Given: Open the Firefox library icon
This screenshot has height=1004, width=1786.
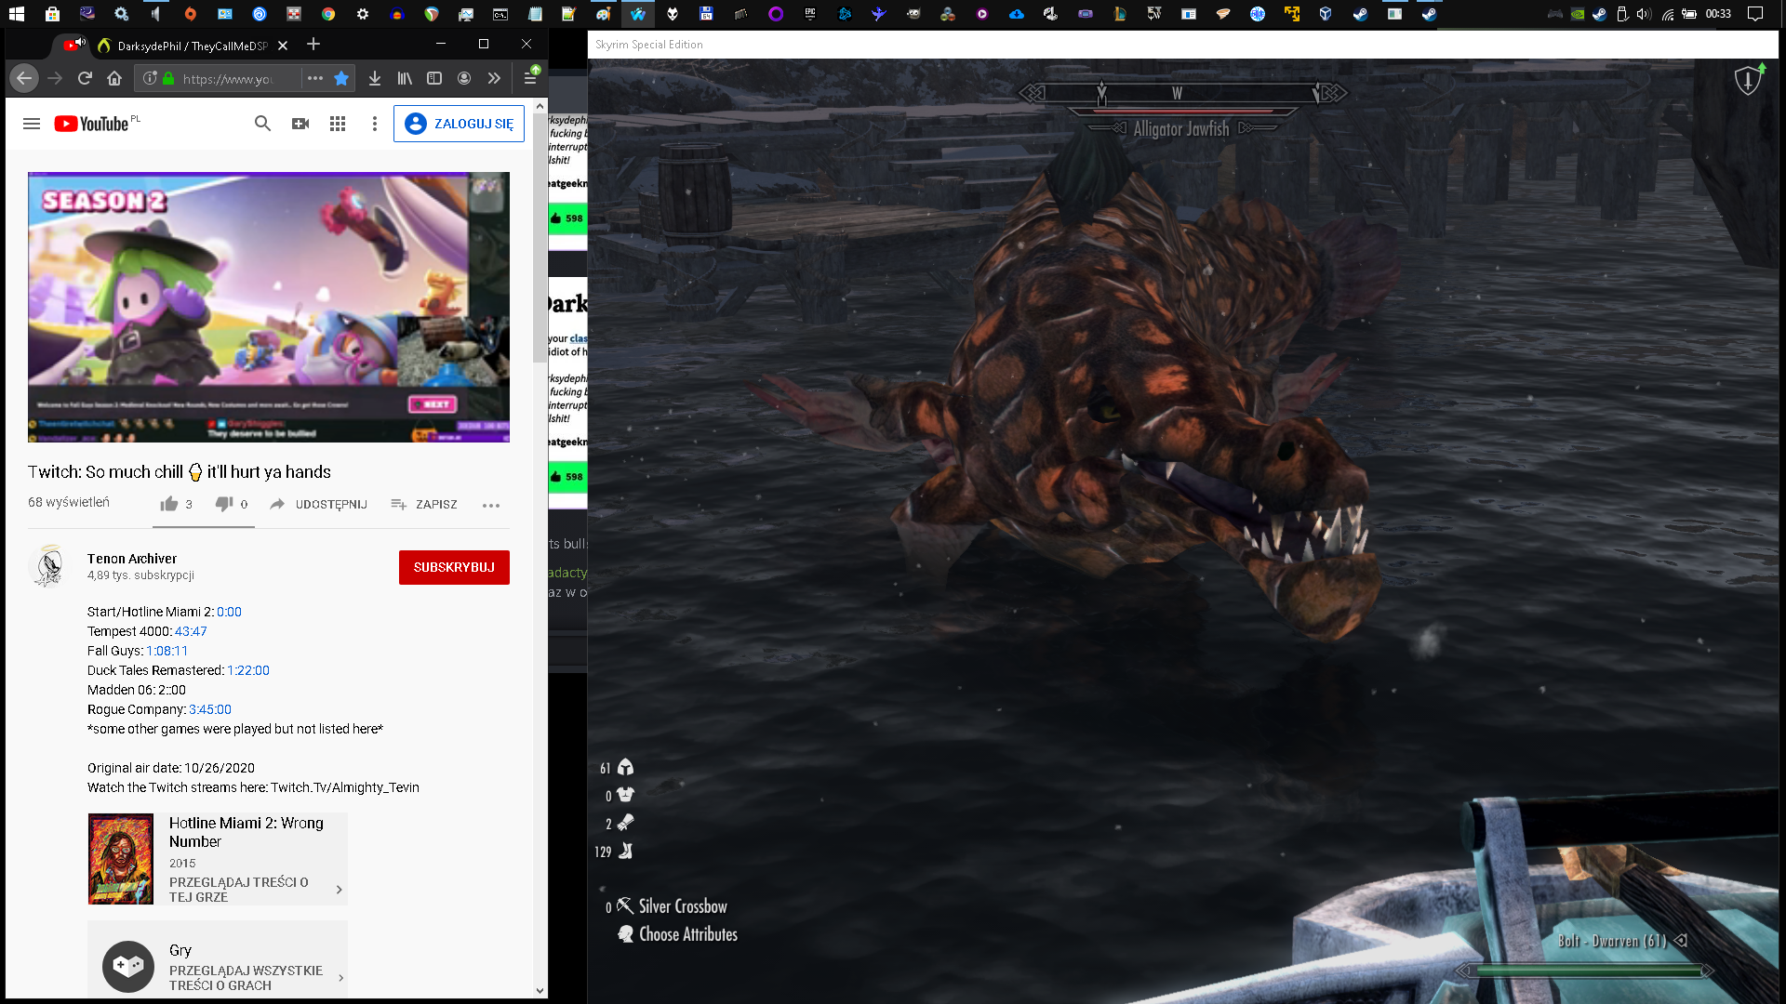Looking at the screenshot, I should click(405, 79).
